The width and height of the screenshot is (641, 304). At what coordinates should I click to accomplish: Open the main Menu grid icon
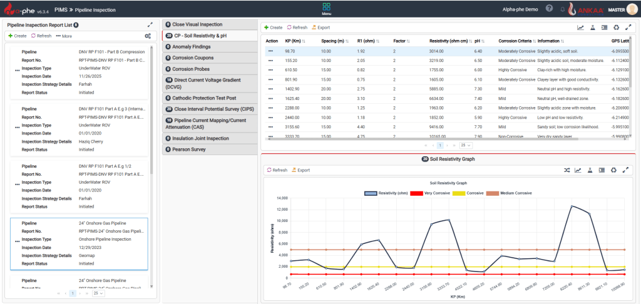pyautogui.click(x=326, y=8)
